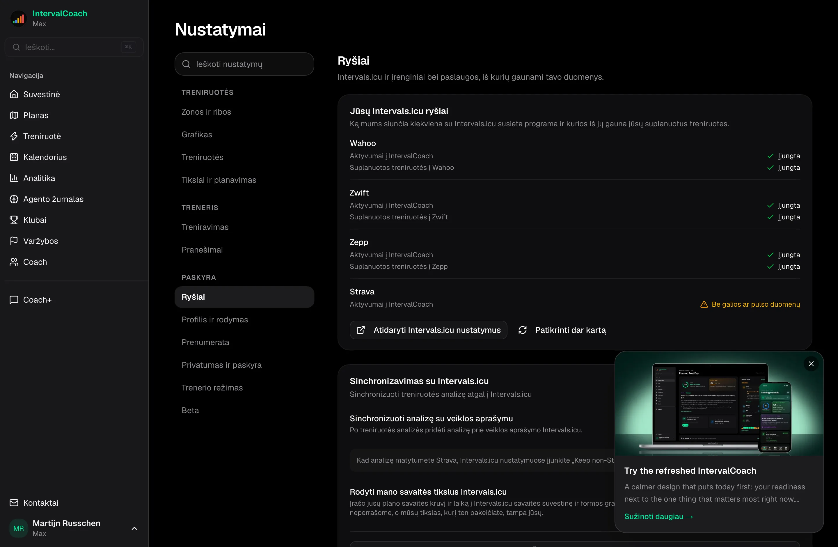Open Coach people icon
Screen dimensions: 838x547
tap(14, 262)
